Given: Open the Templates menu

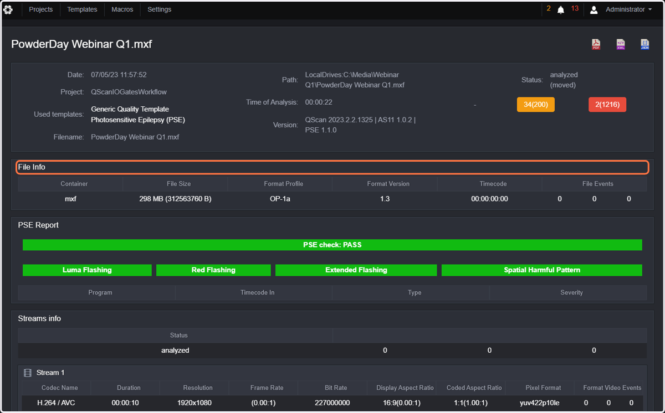Looking at the screenshot, I should point(82,9).
